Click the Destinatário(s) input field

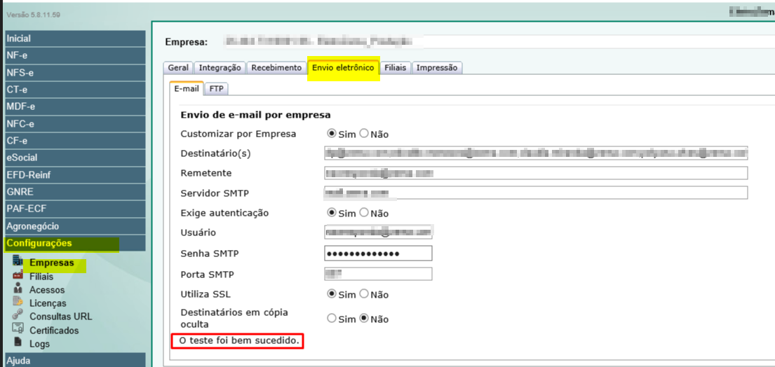[x=536, y=153]
